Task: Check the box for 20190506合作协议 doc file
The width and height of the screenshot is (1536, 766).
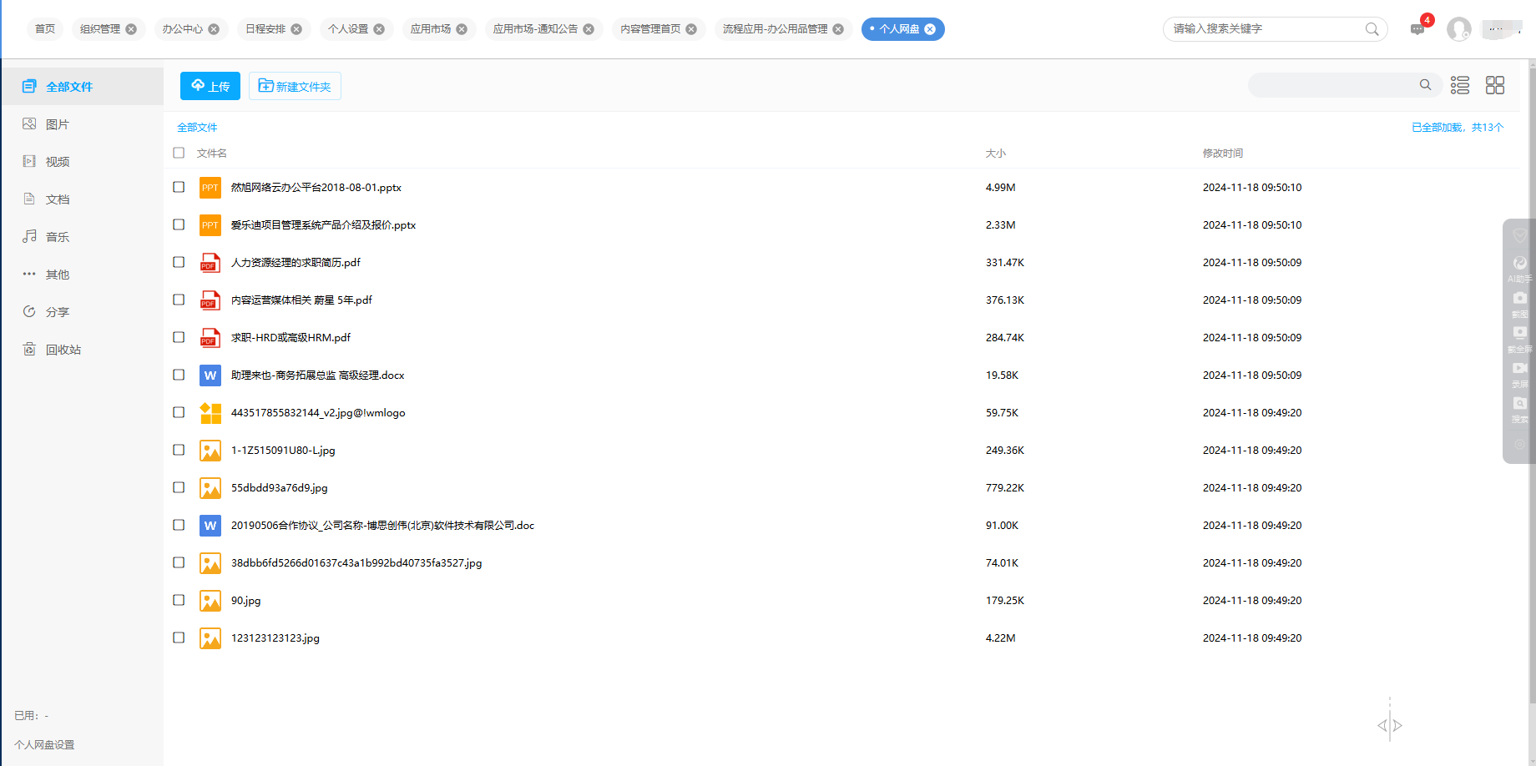Action: coord(179,525)
